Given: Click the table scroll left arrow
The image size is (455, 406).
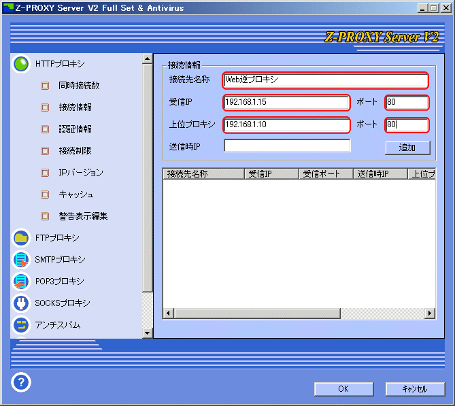Looking at the screenshot, I should click(168, 313).
